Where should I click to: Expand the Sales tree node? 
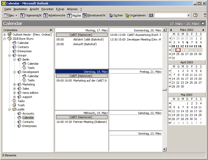pos(15,89)
